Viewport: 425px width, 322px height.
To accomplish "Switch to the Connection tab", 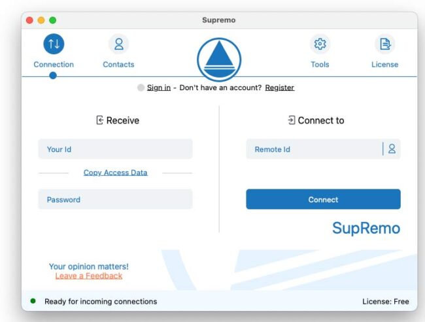I will pyautogui.click(x=54, y=51).
